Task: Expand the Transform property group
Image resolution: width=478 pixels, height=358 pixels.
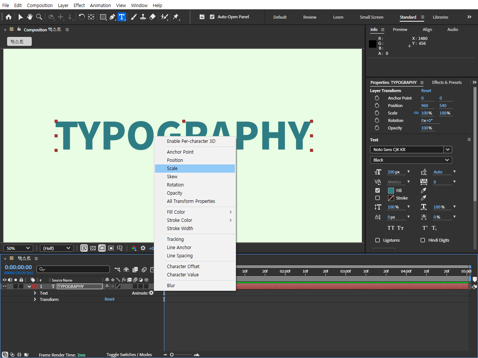Action: 35,299
